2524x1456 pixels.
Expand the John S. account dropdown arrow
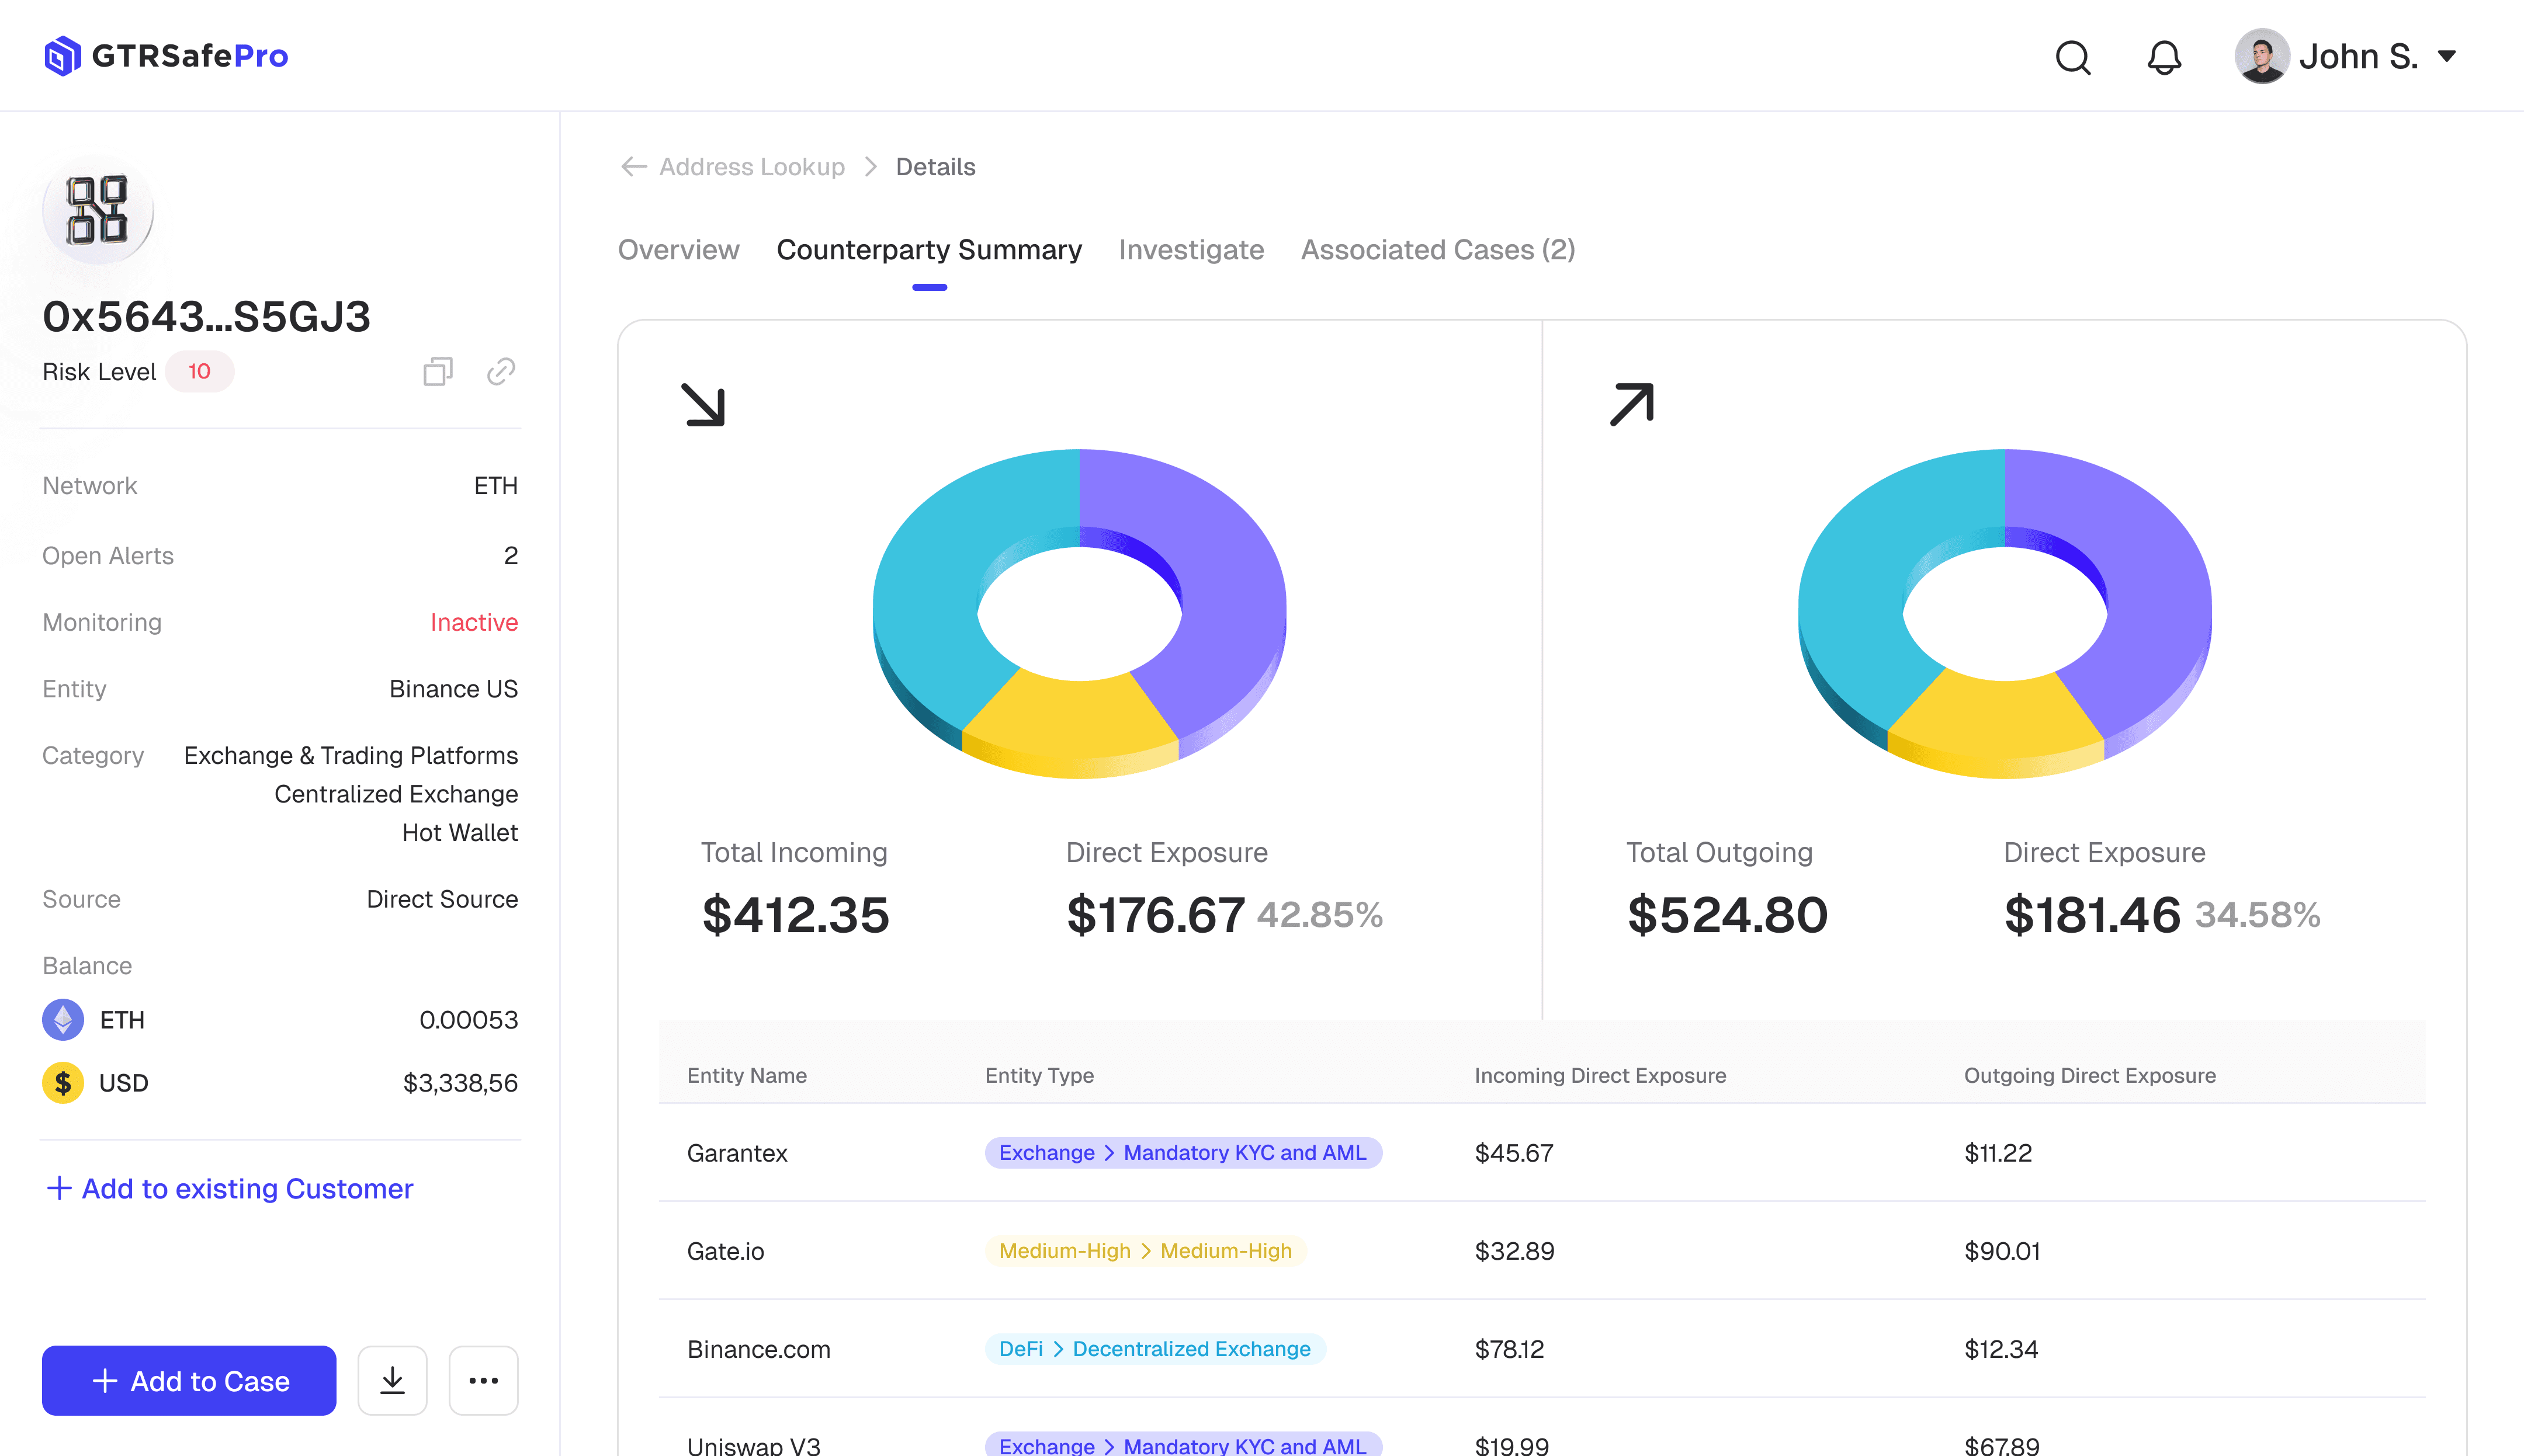(x=2447, y=56)
